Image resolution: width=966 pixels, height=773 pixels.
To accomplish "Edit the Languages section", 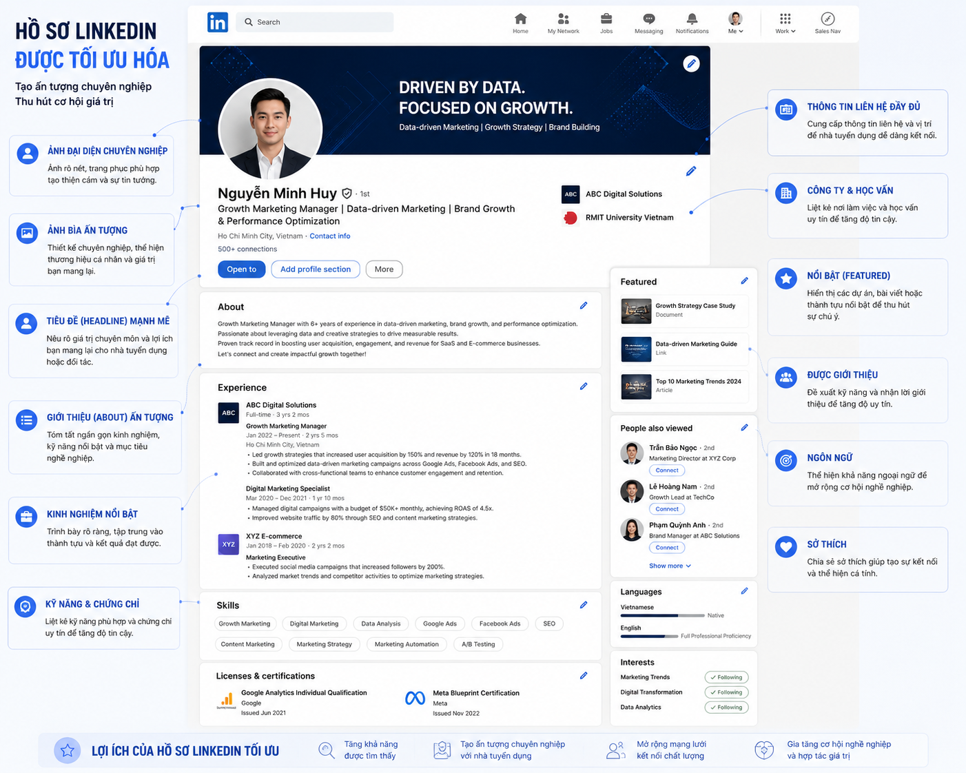I will 744,591.
